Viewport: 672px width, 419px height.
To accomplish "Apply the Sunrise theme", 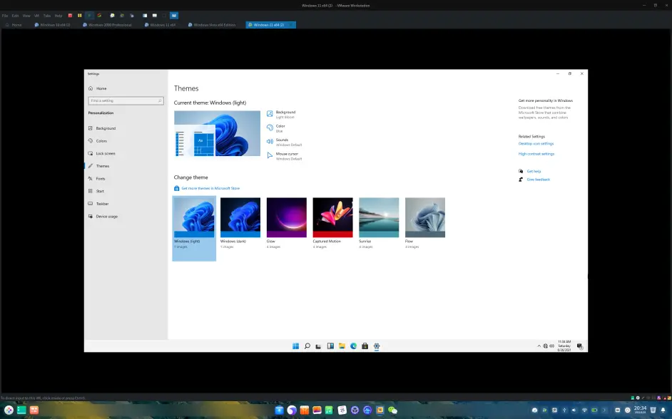I will [379, 217].
